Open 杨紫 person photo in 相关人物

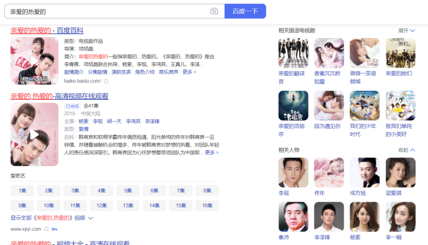[365, 217]
